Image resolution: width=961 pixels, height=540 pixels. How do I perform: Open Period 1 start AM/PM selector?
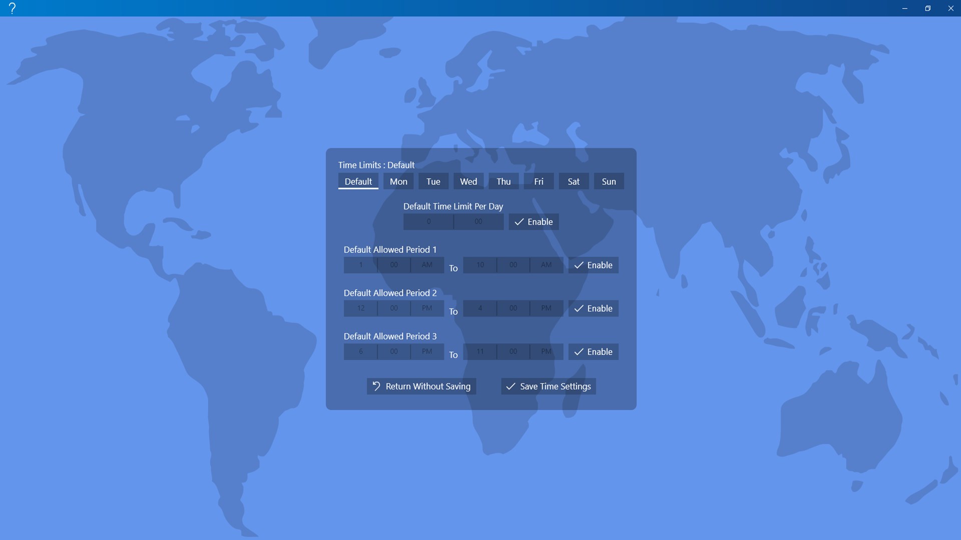[426, 265]
